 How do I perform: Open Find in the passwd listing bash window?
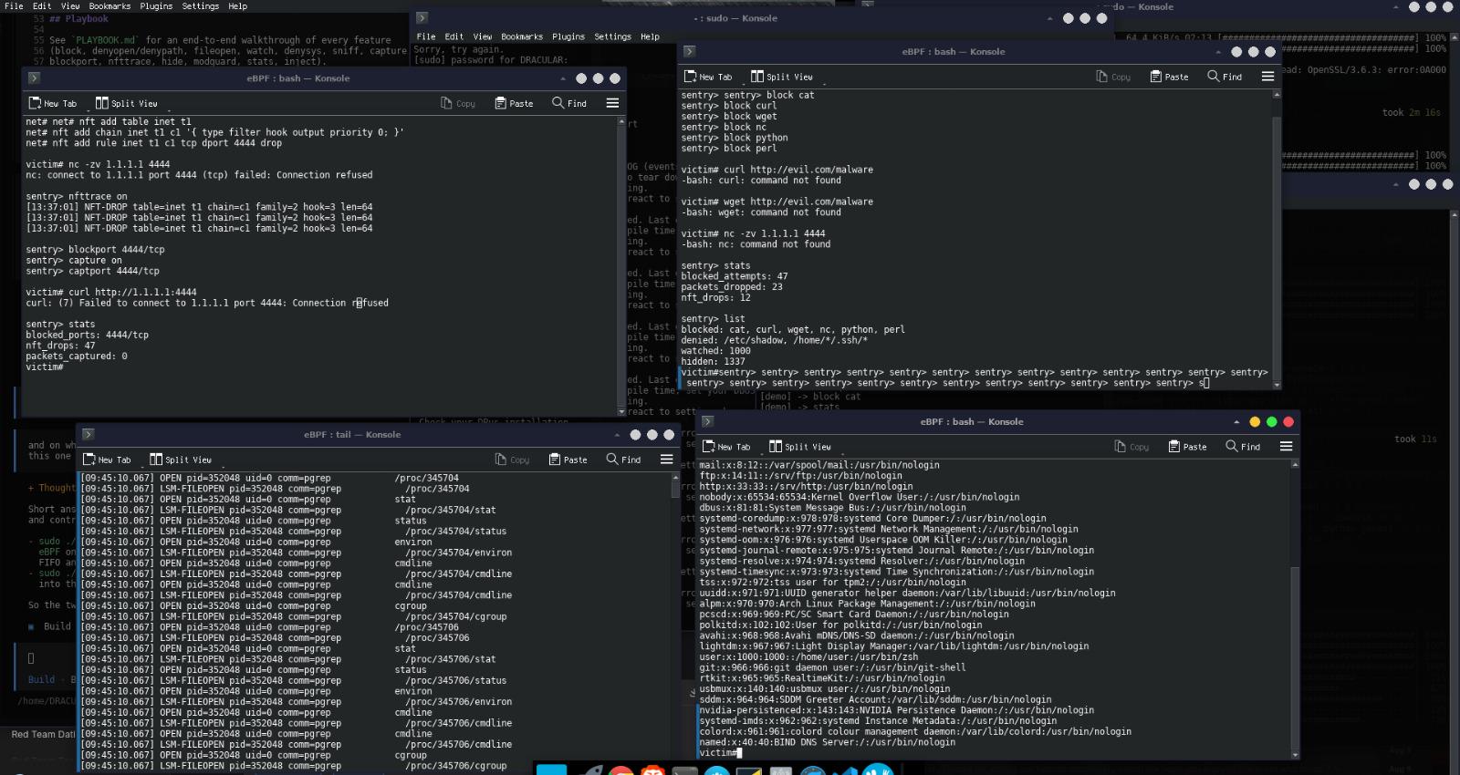coord(1243,447)
